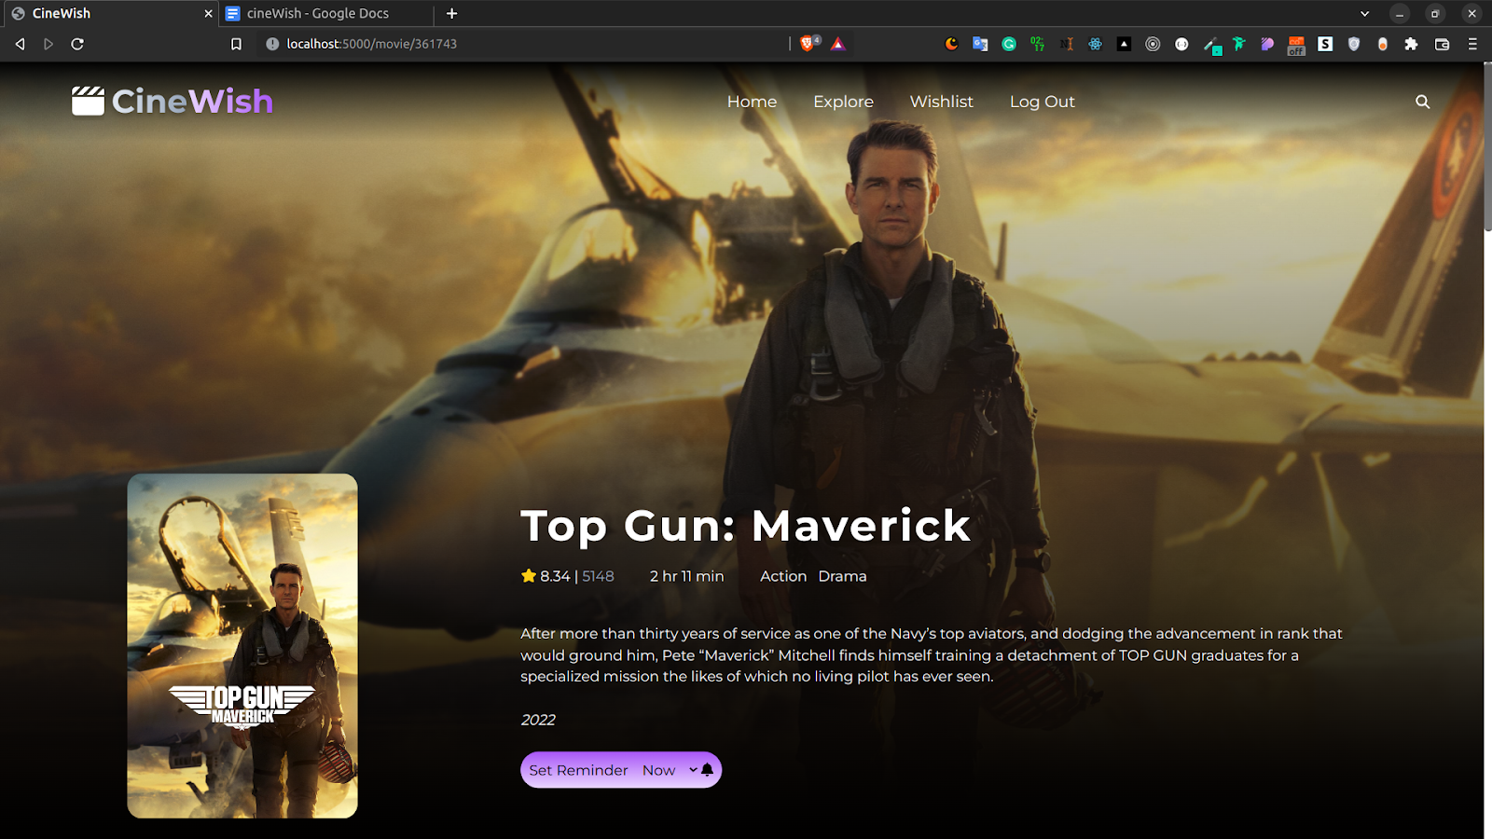View site information icon in address bar

point(272,44)
